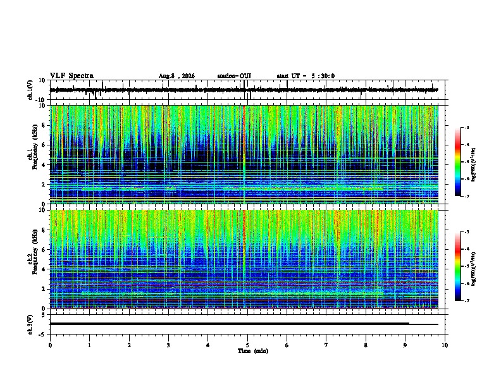Click time axis tick label "3"
Screen dimensions: 501x387
point(168,345)
